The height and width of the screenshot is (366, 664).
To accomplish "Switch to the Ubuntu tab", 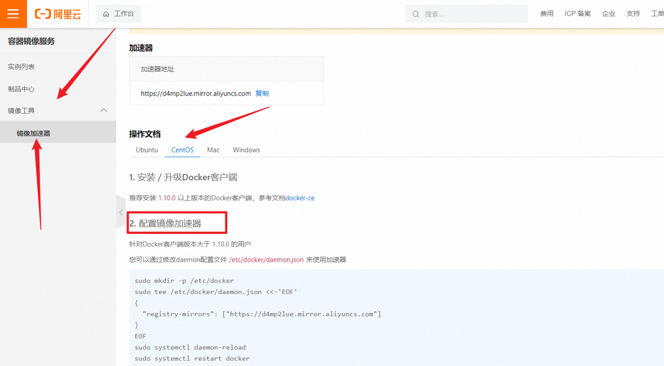I will (x=147, y=150).
